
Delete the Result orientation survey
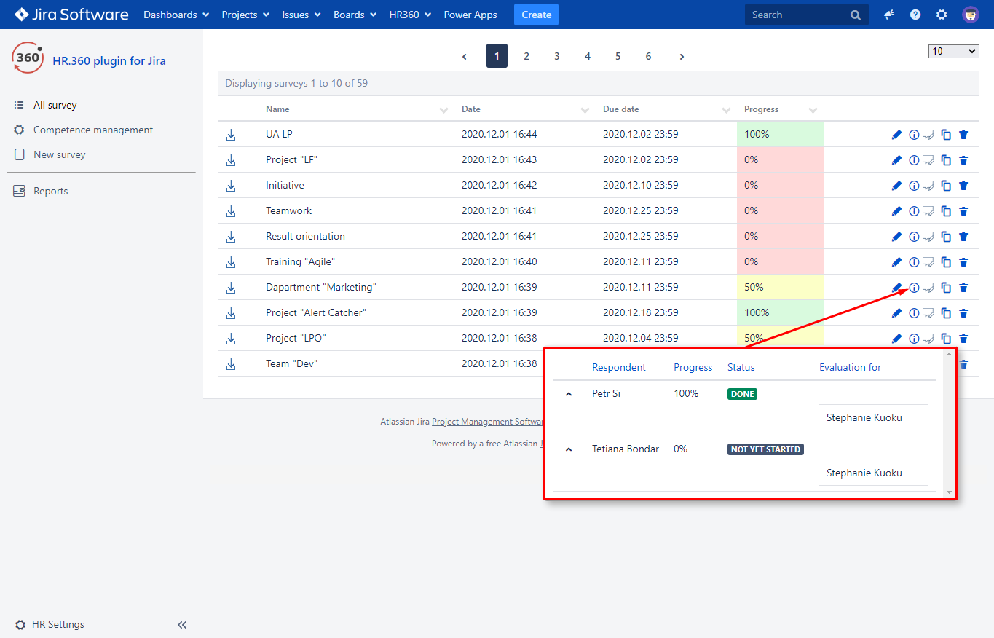click(963, 237)
